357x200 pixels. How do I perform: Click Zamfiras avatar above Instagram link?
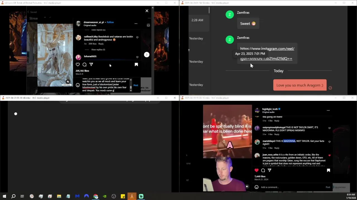[x=230, y=39]
